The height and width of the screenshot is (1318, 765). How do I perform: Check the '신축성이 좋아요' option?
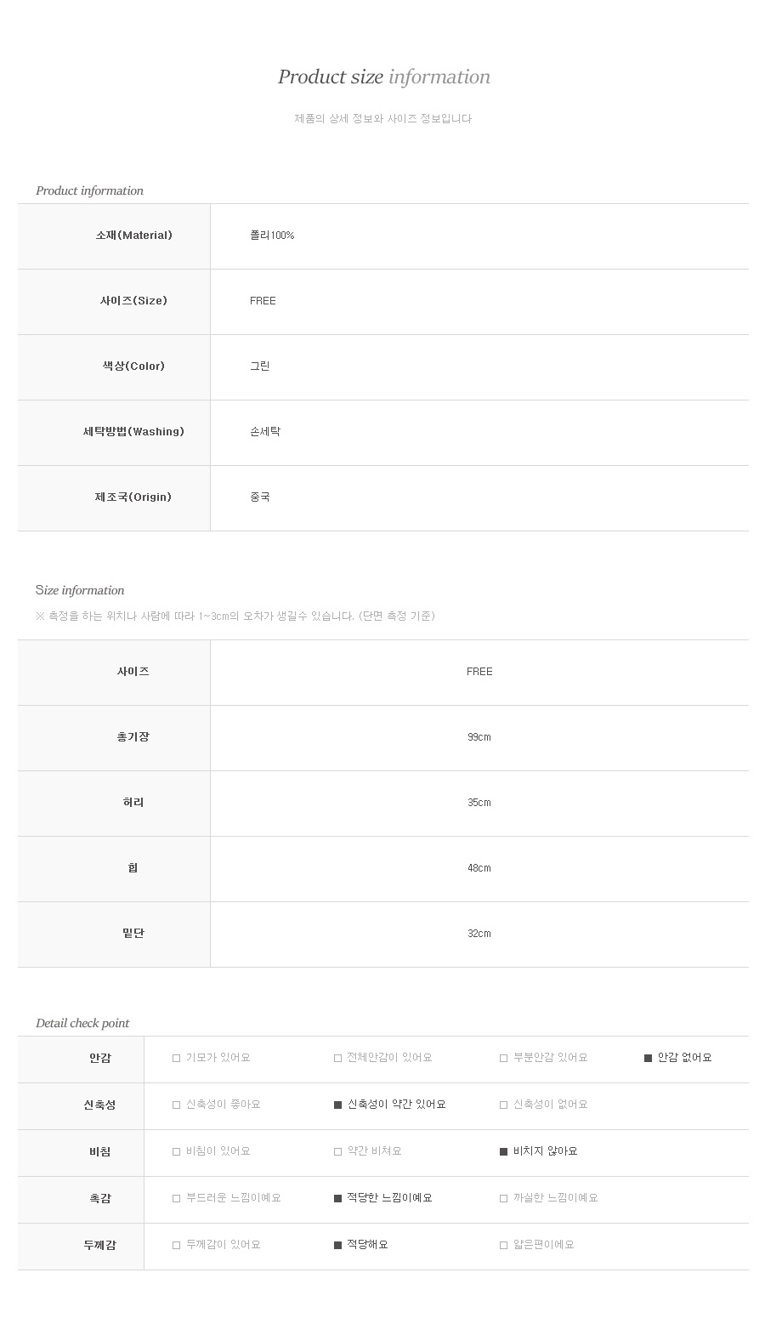pos(177,1105)
